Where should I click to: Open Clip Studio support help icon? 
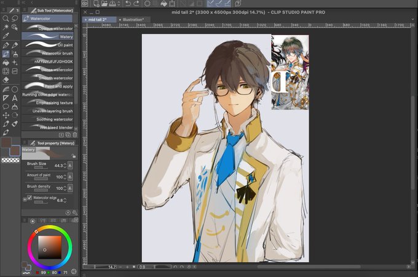coord(238,4)
